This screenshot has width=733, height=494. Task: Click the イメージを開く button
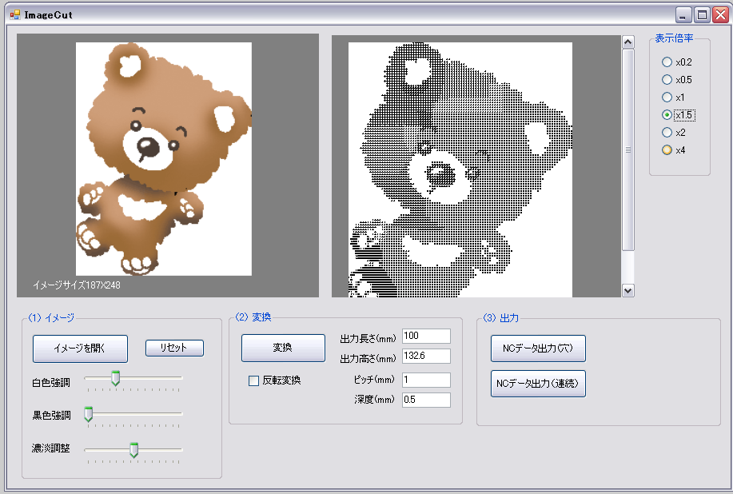[x=80, y=349]
